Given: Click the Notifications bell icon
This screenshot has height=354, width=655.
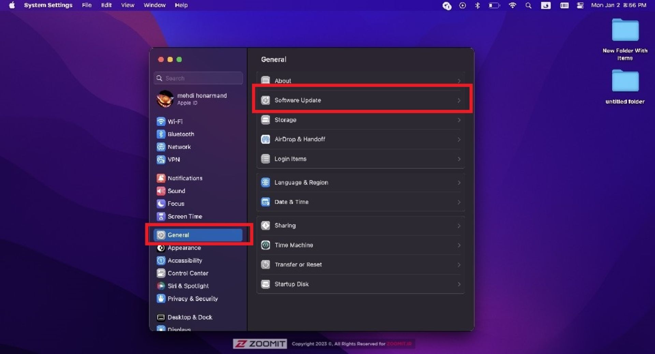Looking at the screenshot, I should [161, 178].
